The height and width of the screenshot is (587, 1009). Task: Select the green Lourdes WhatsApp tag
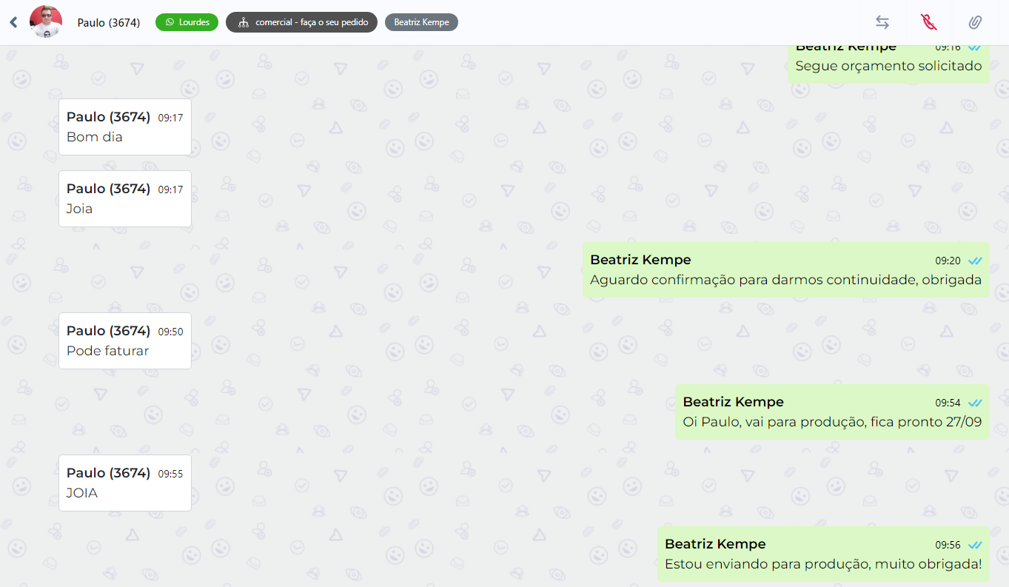187,22
